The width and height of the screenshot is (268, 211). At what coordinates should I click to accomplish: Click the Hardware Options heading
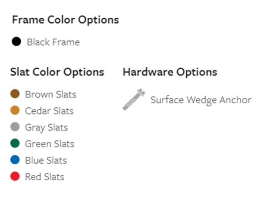click(170, 72)
